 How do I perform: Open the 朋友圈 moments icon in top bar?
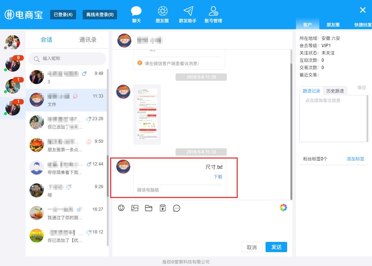[x=162, y=15]
